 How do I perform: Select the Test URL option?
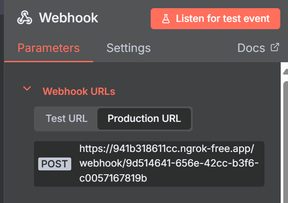67,118
